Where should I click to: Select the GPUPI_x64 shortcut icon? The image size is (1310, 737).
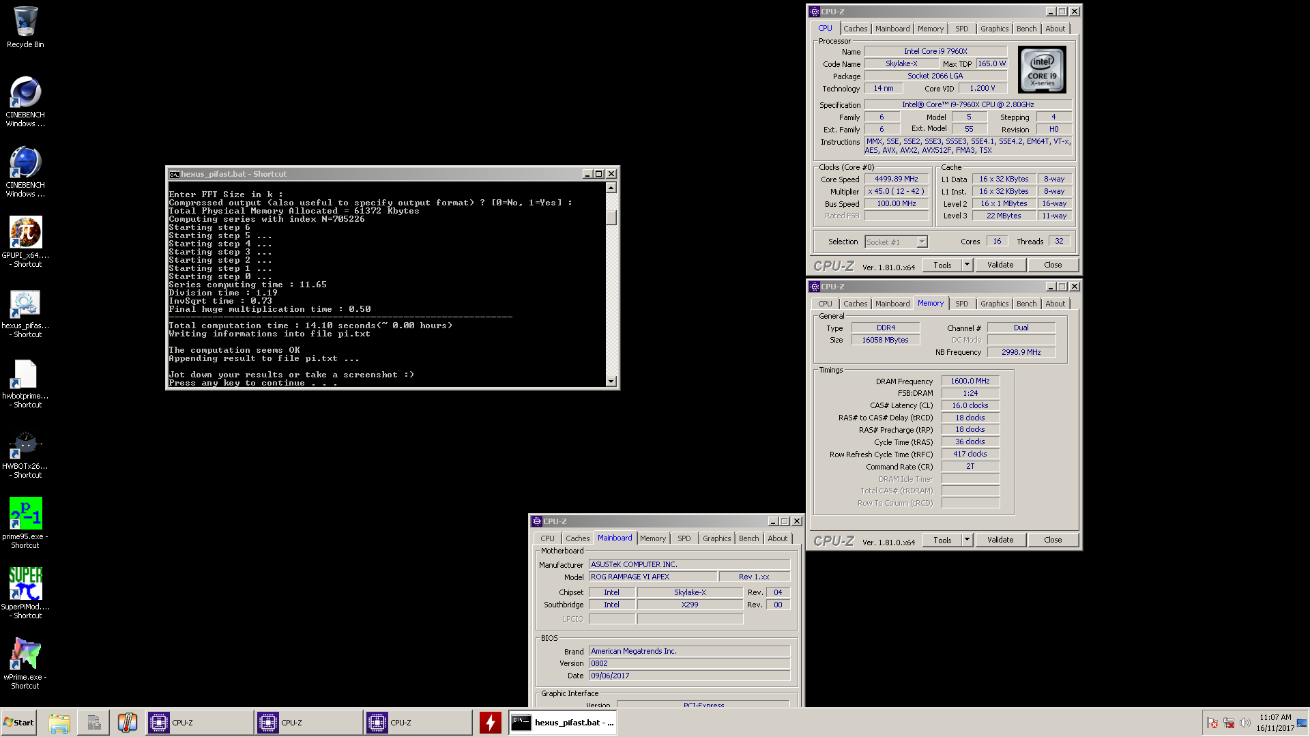25,242
